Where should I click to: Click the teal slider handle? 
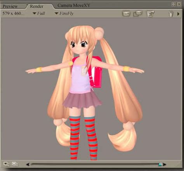click(x=160, y=164)
